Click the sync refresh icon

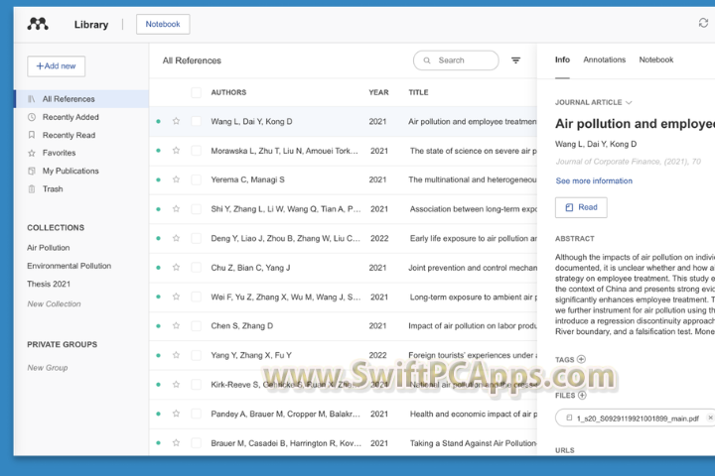(703, 23)
